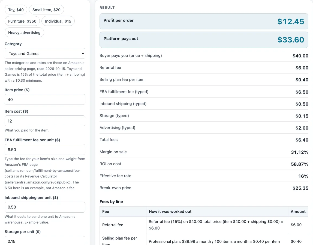Load the "Individual, $15" preset
The height and width of the screenshot is (245, 313).
coord(58,21)
